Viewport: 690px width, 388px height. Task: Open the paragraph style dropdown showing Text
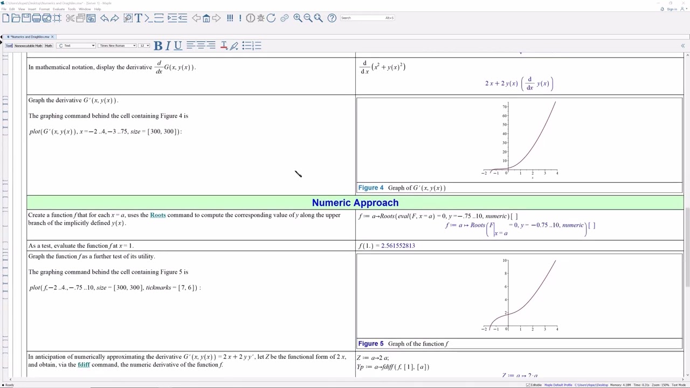(x=77, y=46)
